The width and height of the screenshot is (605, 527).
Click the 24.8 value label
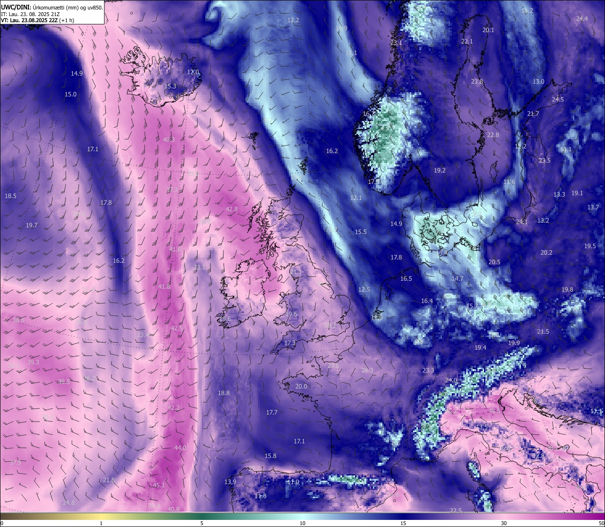[x=69, y=502]
